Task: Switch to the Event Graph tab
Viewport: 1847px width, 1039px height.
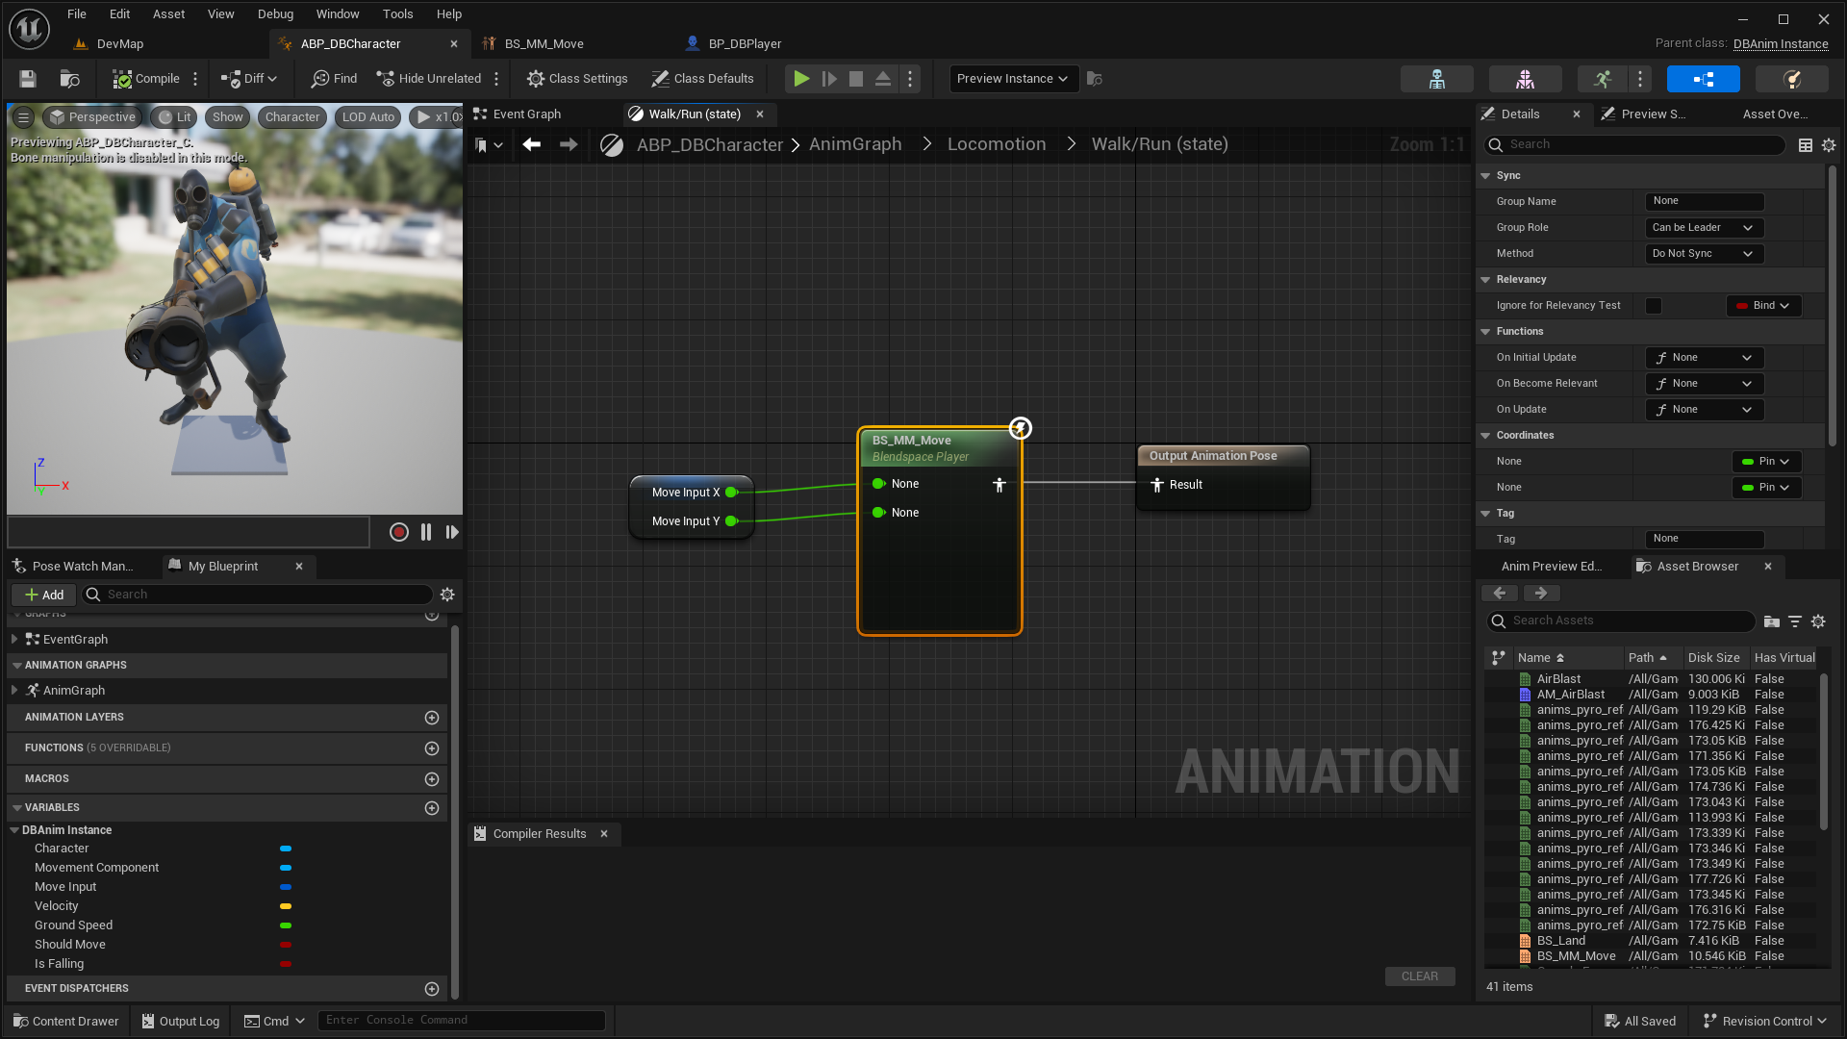Action: pyautogui.click(x=526, y=114)
